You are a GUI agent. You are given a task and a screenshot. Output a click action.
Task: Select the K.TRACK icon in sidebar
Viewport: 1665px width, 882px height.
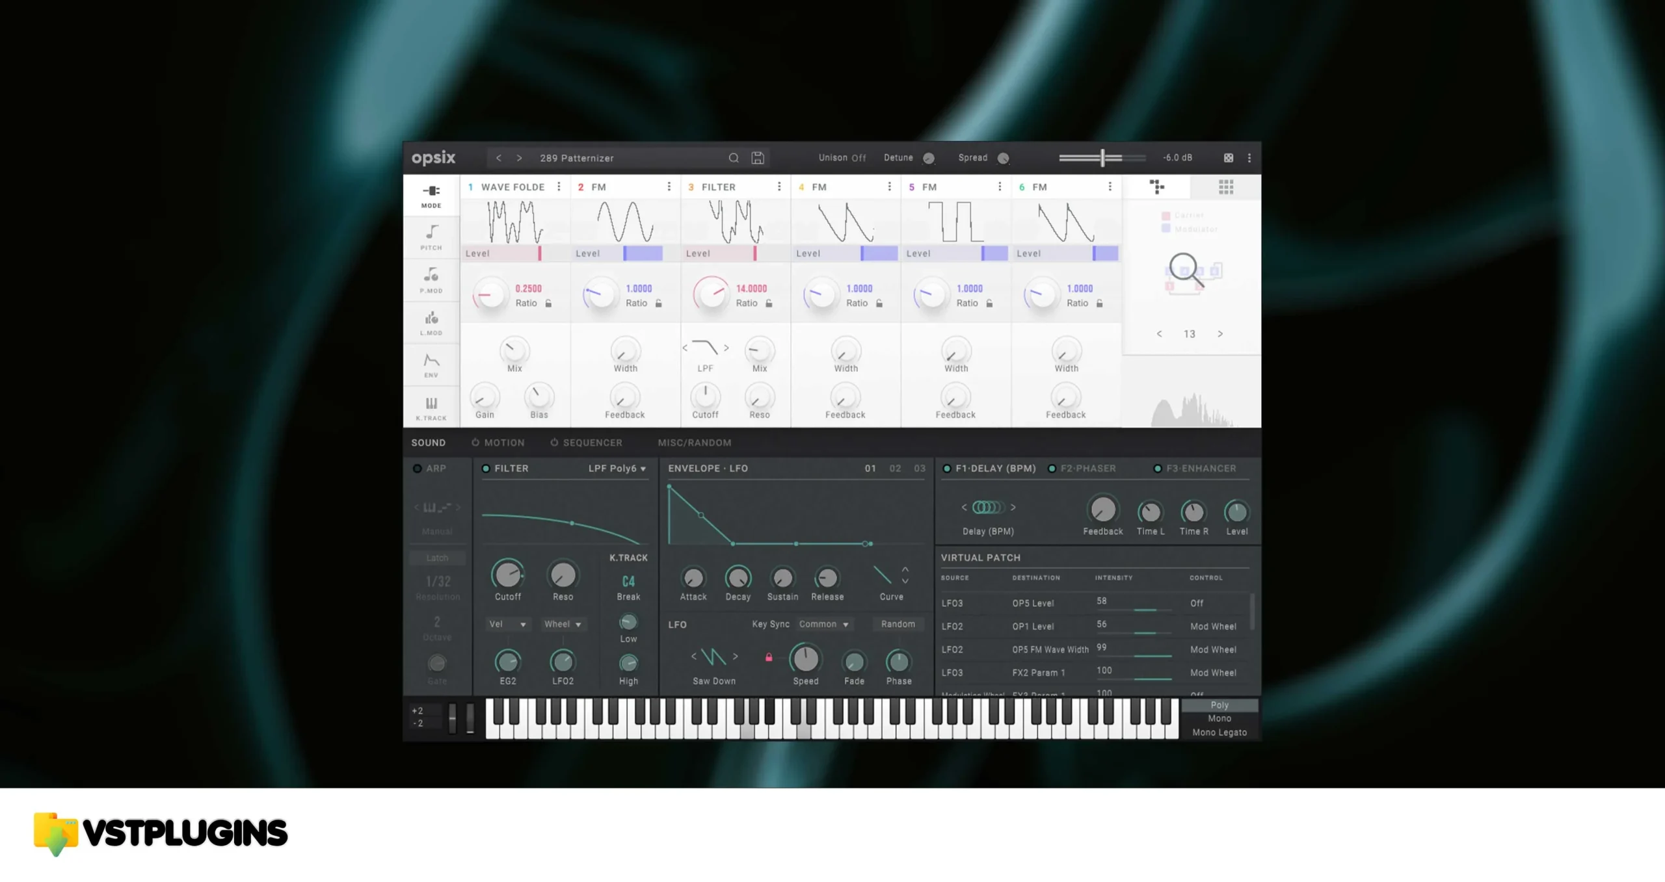429,408
